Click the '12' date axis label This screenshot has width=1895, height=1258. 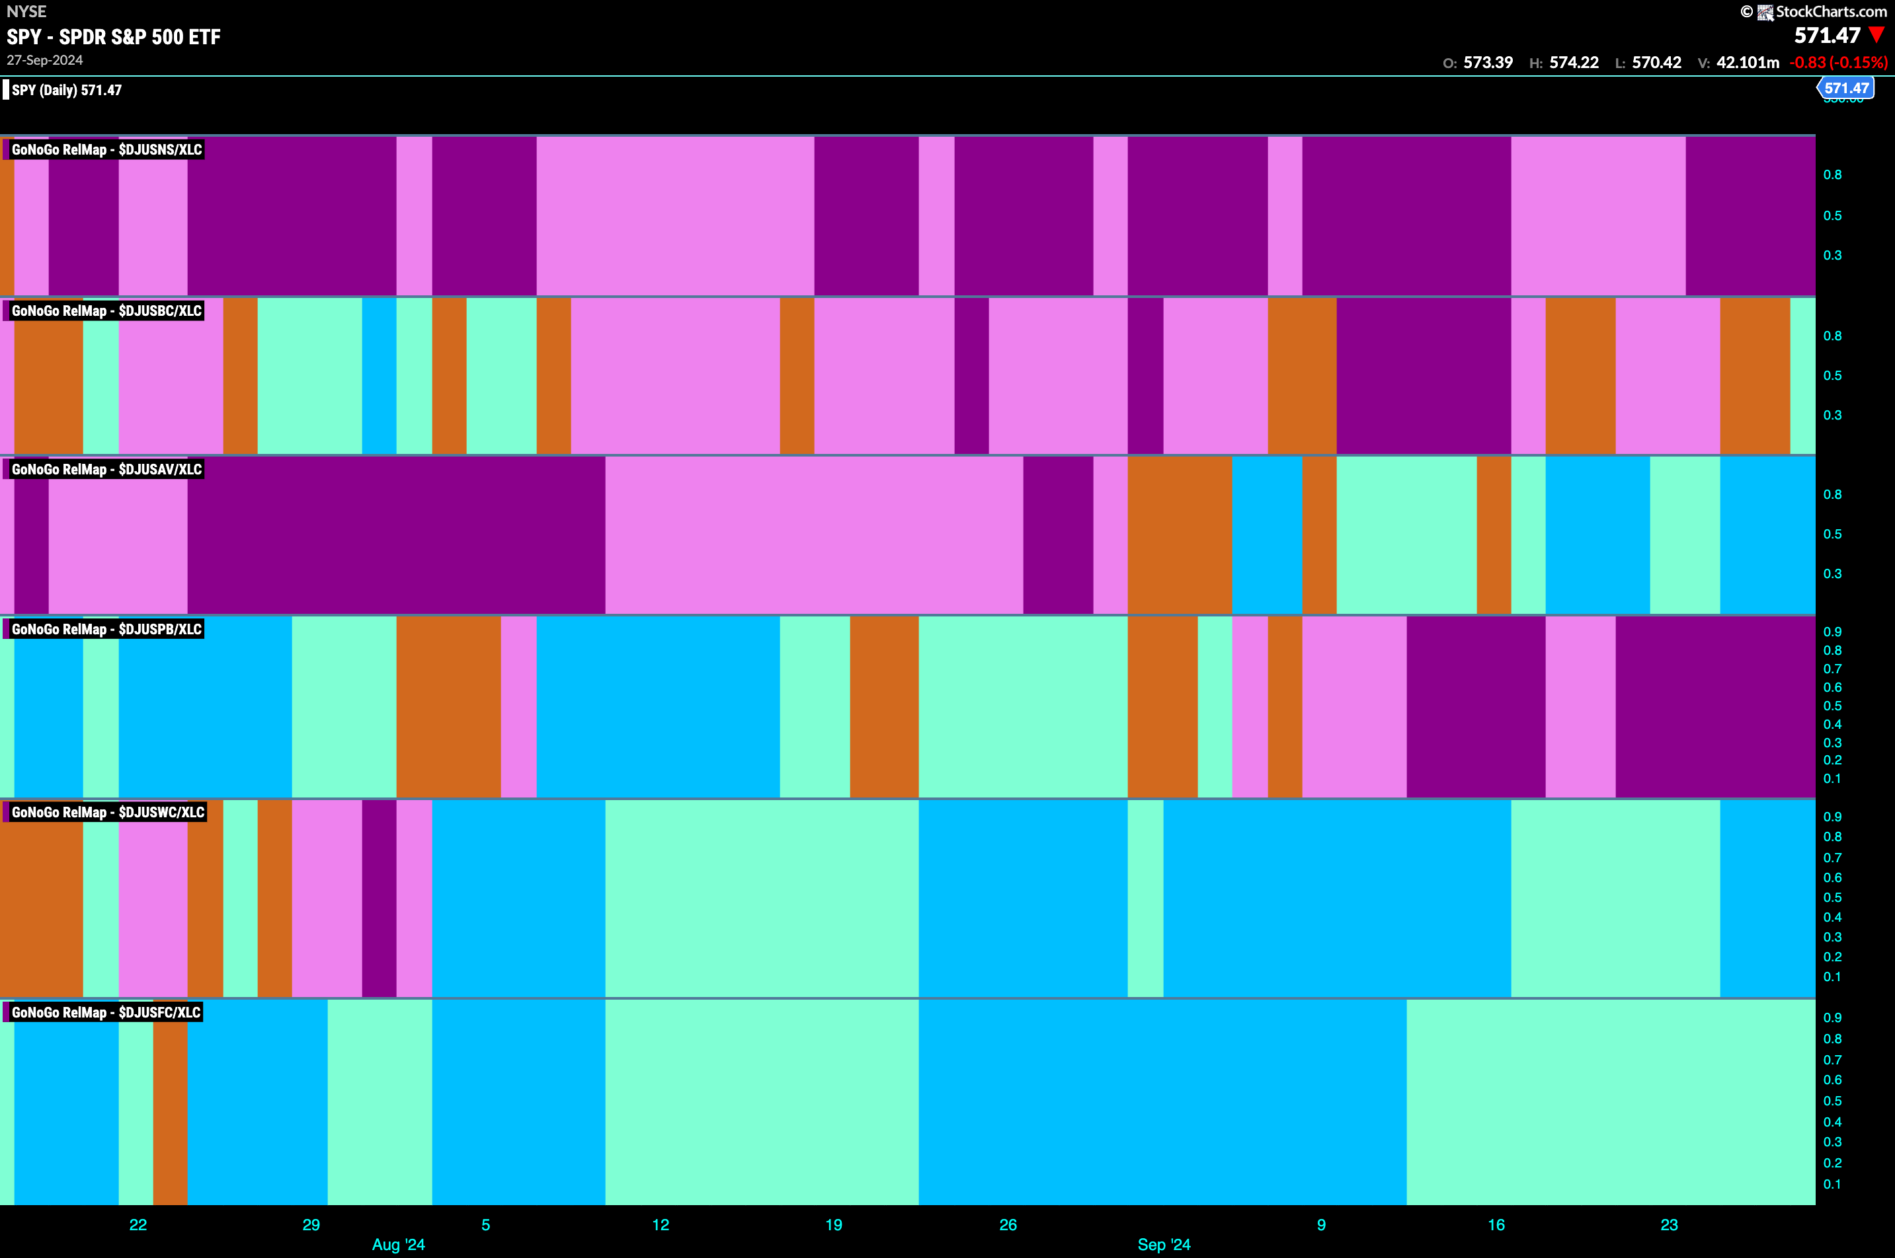pyautogui.click(x=661, y=1225)
